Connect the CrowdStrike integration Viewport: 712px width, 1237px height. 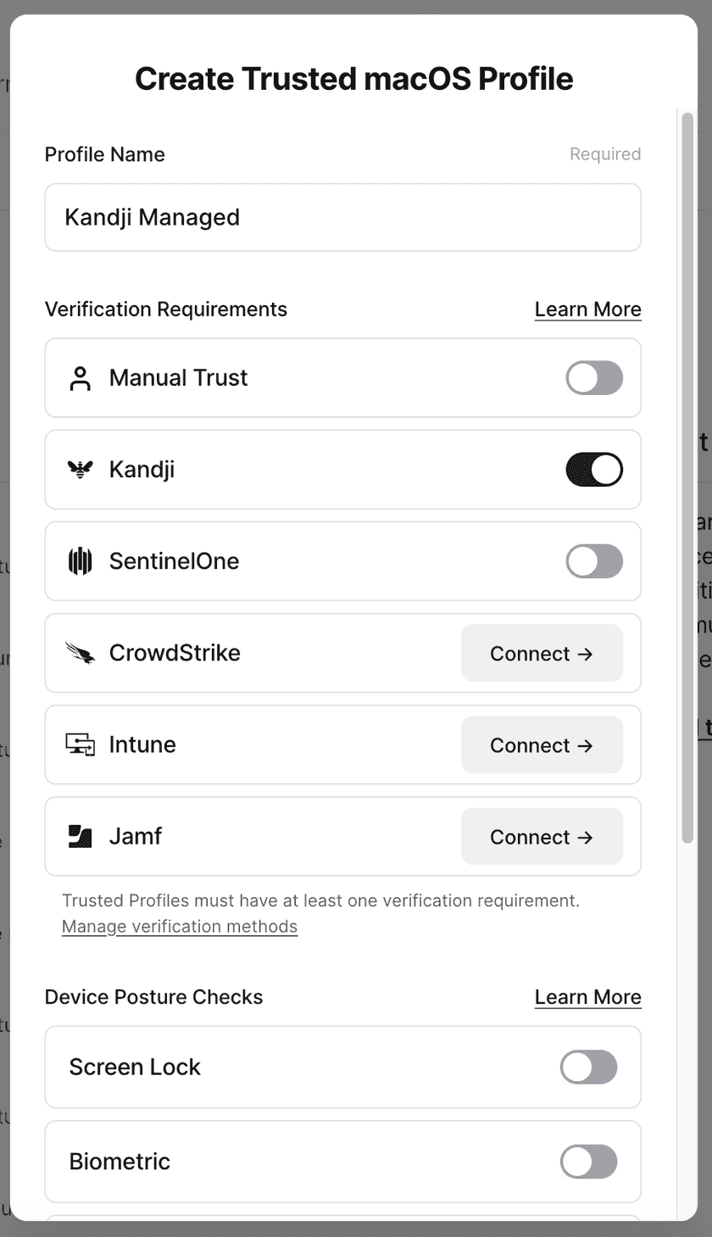[x=542, y=653]
